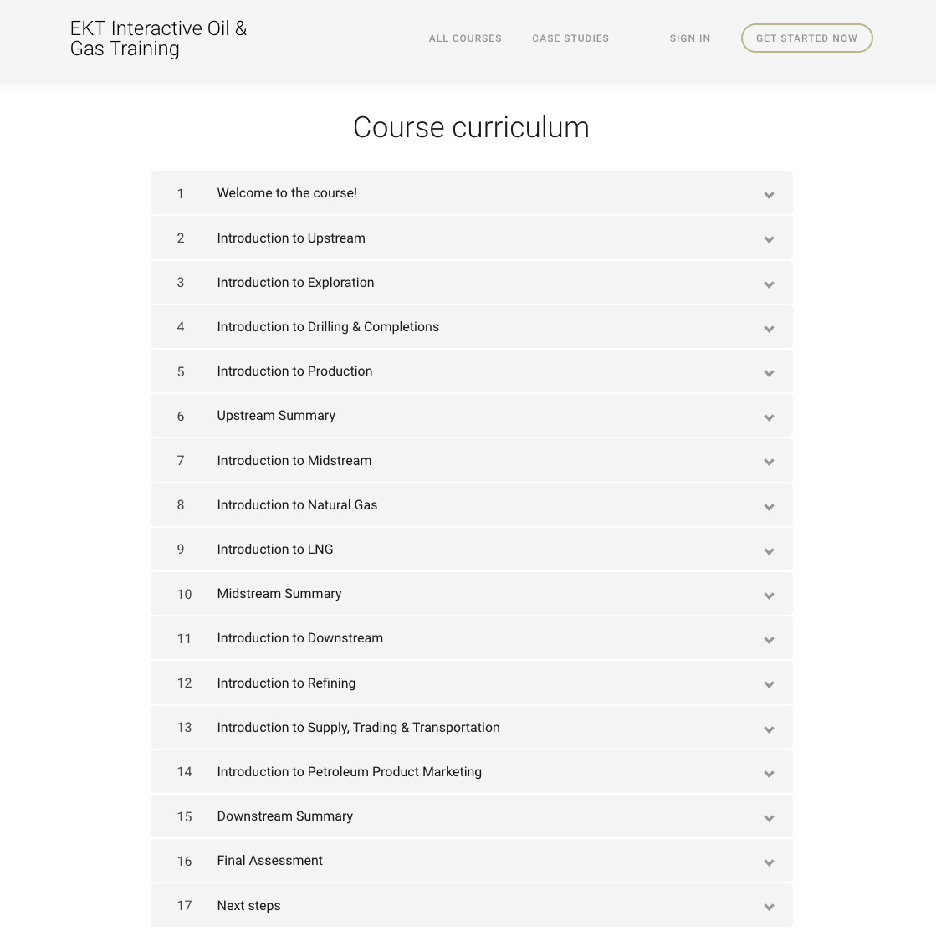Expand the Introduction to Upstream chapter

click(769, 239)
